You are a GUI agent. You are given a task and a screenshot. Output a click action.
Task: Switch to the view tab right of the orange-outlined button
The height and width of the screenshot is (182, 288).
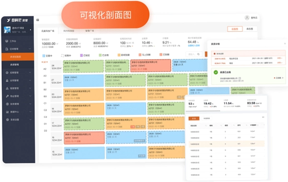tap(250, 29)
